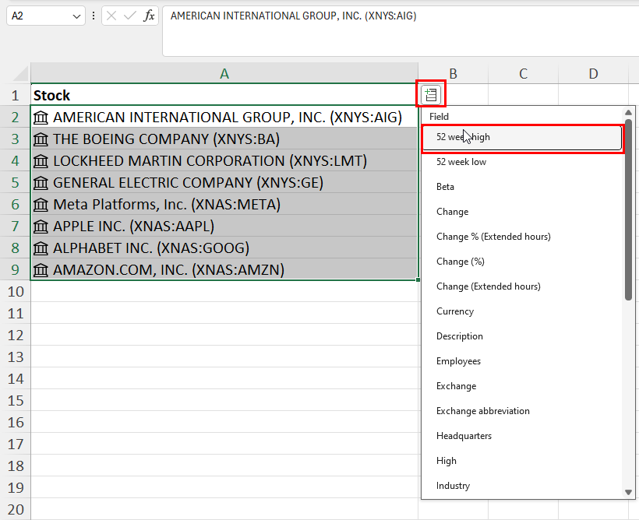639x520 pixels.
Task: Click APPLE INC. (XNAS:AAPL) cell text
Action: [134, 227]
